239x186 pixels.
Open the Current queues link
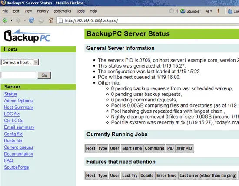click(x=19, y=147)
